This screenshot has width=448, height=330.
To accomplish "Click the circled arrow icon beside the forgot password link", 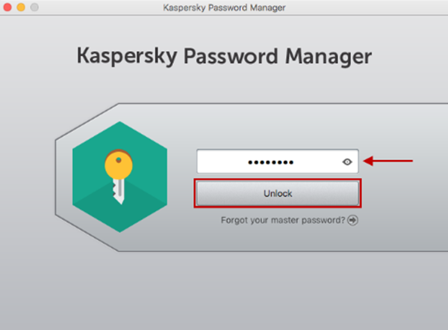I will 352,220.
